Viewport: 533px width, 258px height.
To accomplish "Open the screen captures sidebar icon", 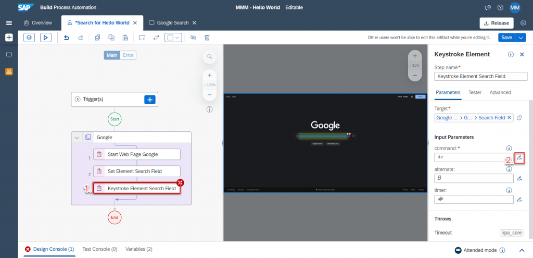I will [9, 55].
